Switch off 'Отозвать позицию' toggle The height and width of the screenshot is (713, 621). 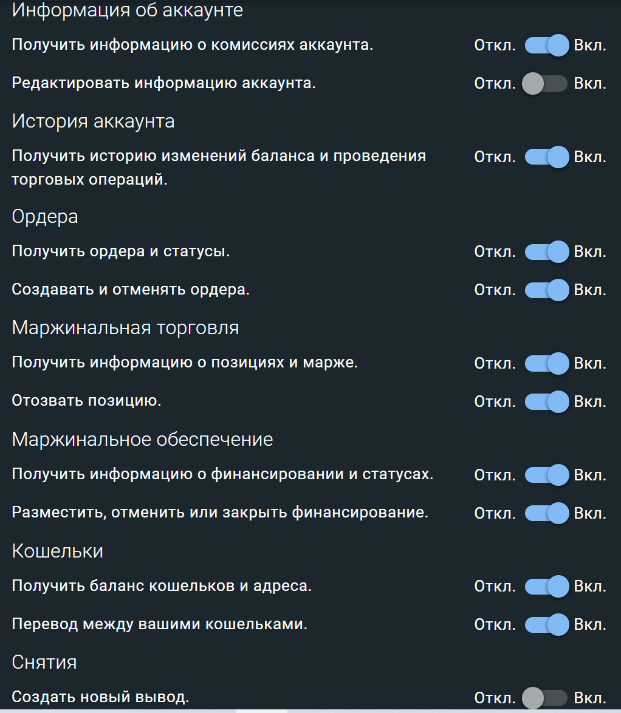click(x=546, y=401)
